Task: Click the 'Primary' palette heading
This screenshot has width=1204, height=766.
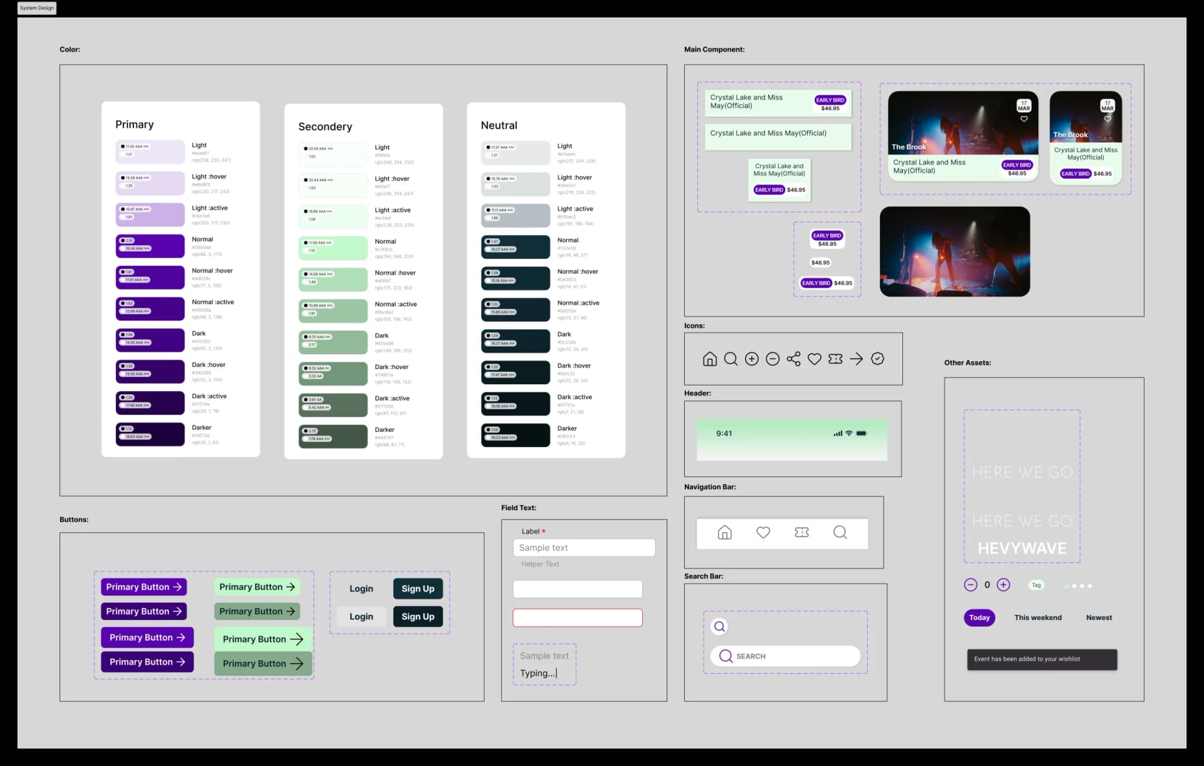Action: coord(134,124)
